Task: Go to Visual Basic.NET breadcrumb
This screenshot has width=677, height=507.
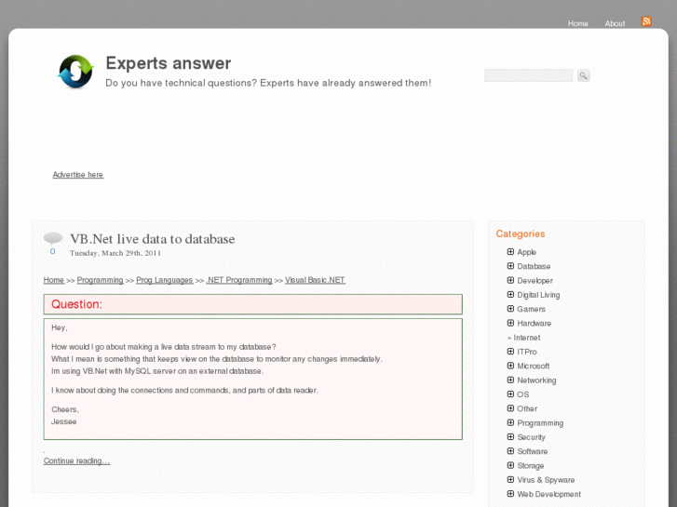Action: click(315, 280)
